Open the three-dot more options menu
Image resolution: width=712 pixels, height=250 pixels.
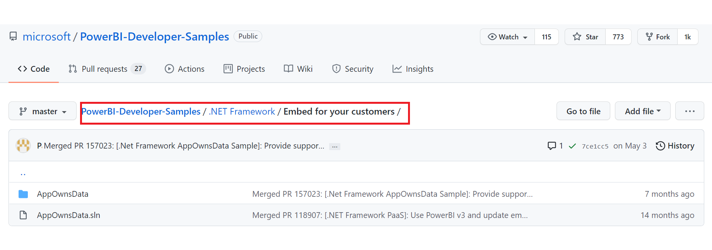click(x=690, y=111)
